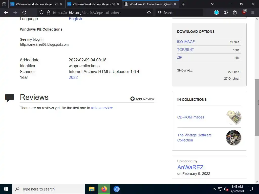Click the Reviews speech bubble icon
This screenshot has height=194, width=259.
point(10,98)
